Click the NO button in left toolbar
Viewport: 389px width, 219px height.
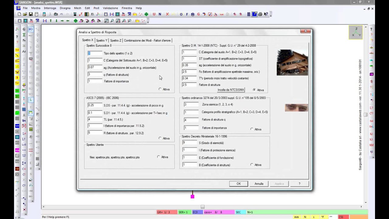[31, 30]
